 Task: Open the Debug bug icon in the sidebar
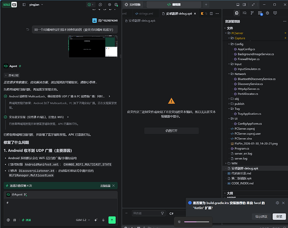click(267, 13)
